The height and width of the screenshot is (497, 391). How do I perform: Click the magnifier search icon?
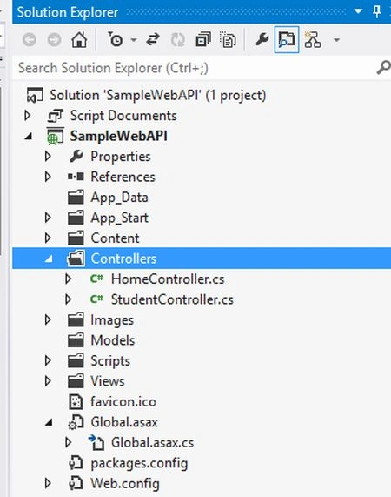click(x=383, y=68)
